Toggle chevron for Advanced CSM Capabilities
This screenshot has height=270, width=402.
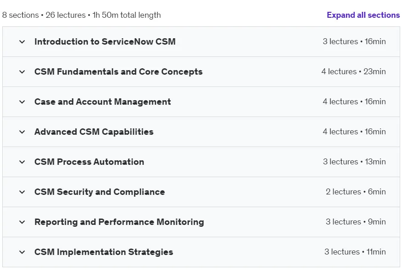coord(22,132)
